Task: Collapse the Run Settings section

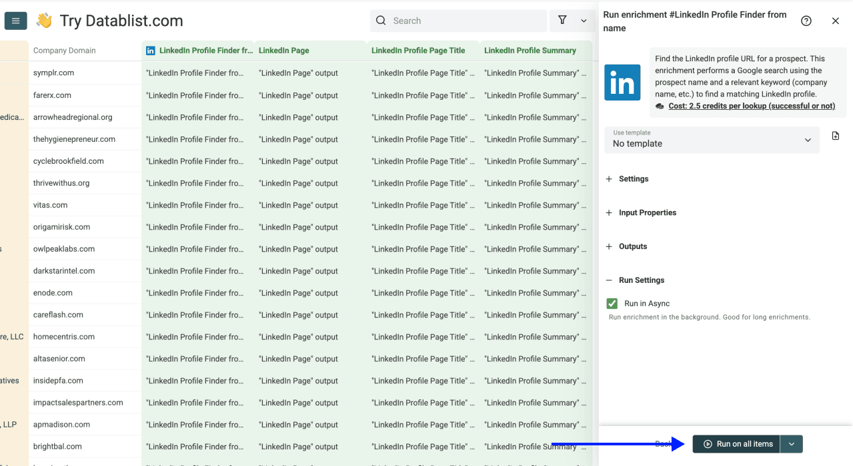Action: pyautogui.click(x=637, y=280)
